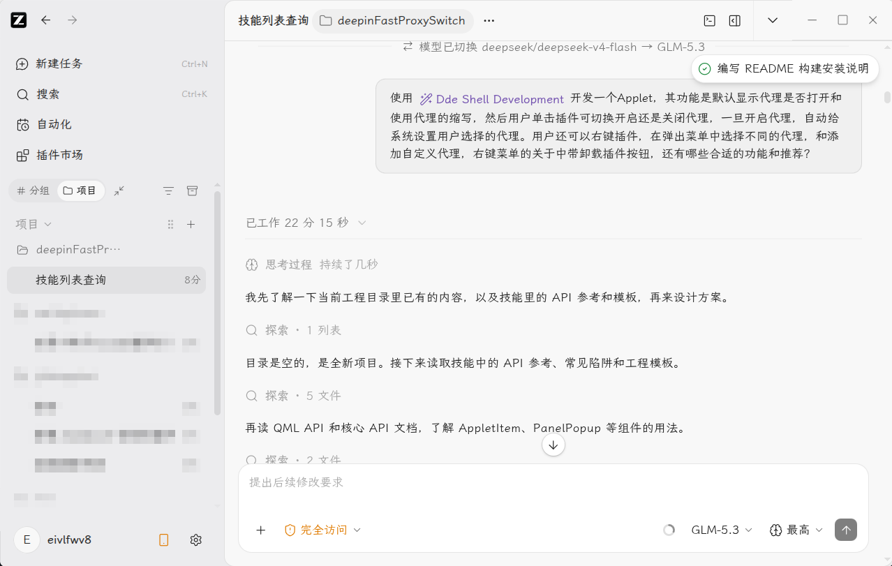Open the 完全访问 permission dropdown
The width and height of the screenshot is (892, 566).
pos(323,530)
